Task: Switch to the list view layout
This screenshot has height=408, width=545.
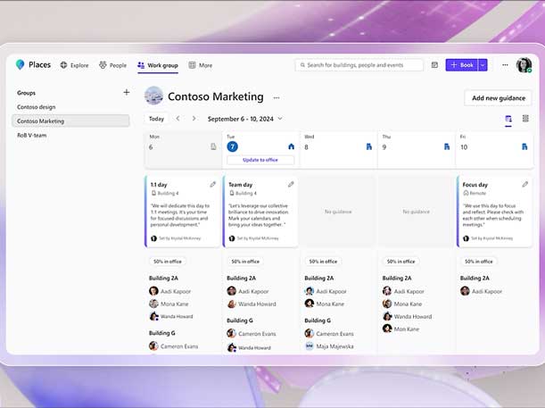Action: [524, 118]
